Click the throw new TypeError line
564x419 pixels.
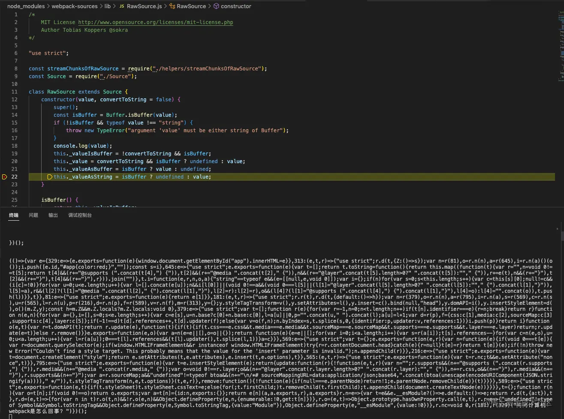tap(177, 131)
